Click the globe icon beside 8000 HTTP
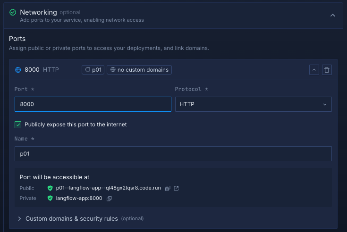 click(18, 70)
